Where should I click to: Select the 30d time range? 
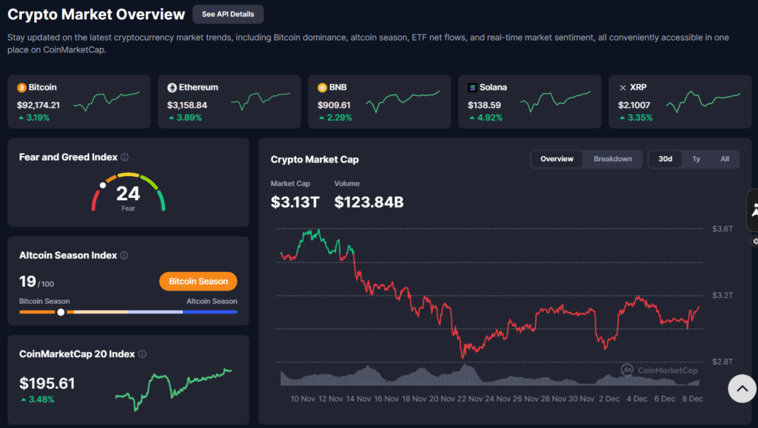(x=665, y=159)
